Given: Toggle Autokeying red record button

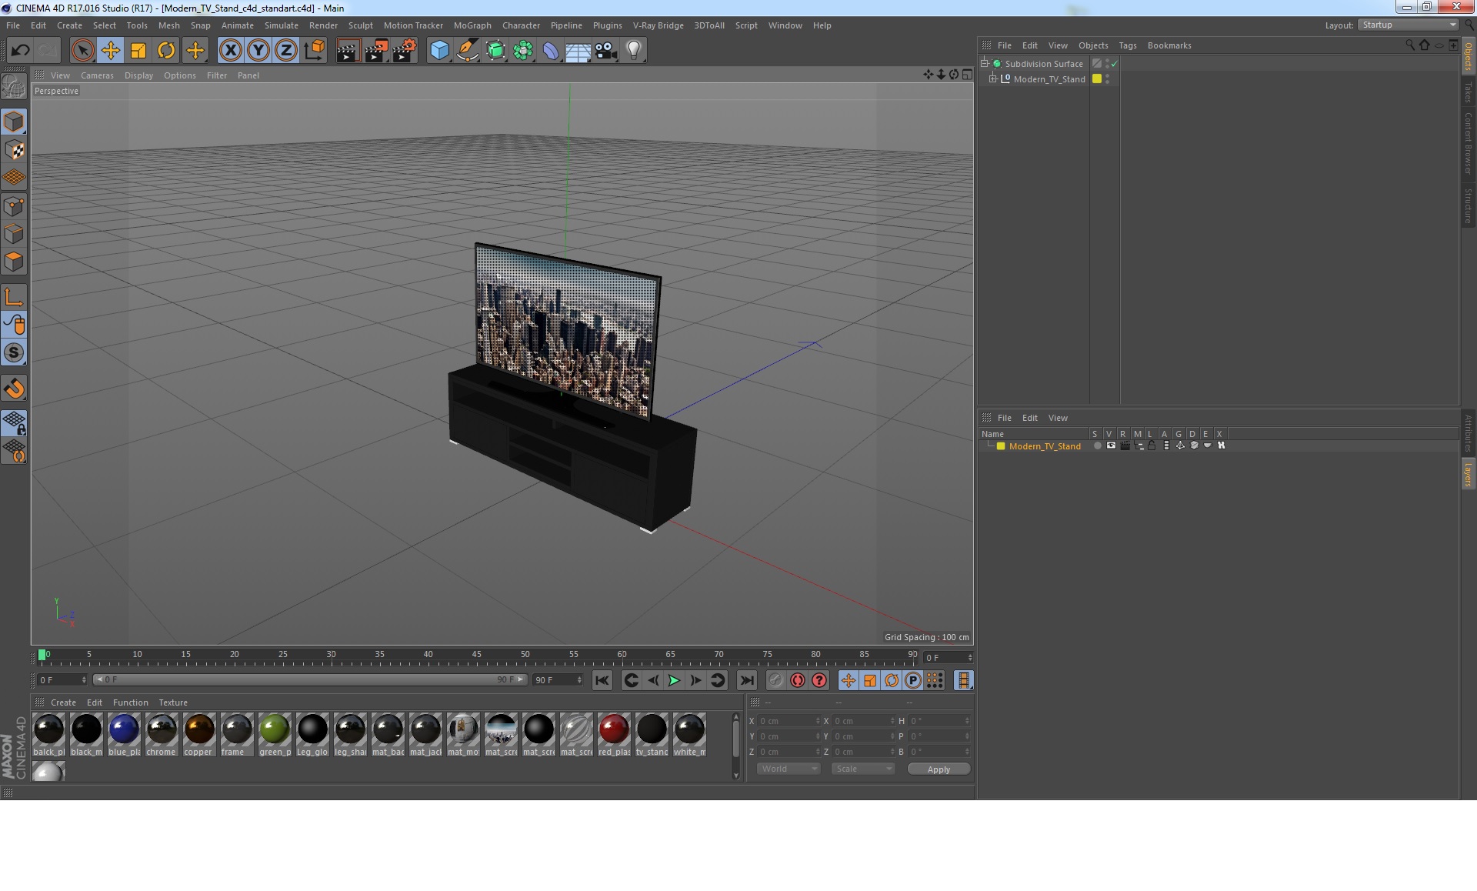Looking at the screenshot, I should pyautogui.click(x=798, y=680).
